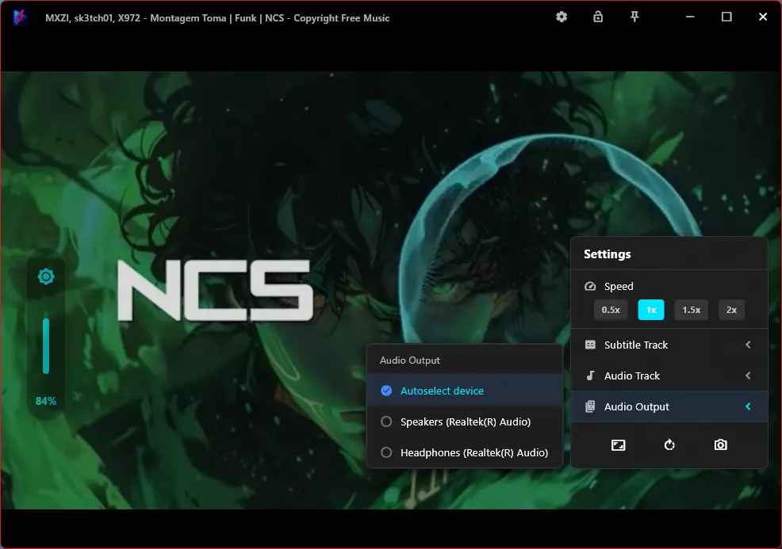The height and width of the screenshot is (549, 782).
Task: Set playback speed to 1x
Action: click(651, 310)
